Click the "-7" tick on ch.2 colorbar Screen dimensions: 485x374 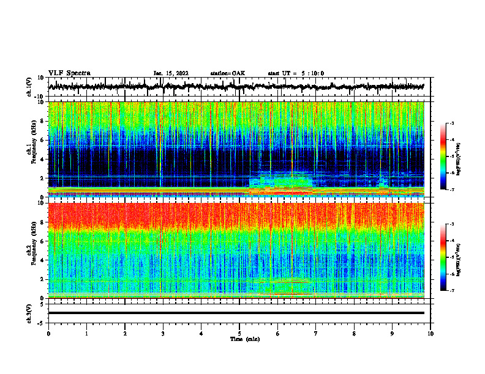[452, 291]
